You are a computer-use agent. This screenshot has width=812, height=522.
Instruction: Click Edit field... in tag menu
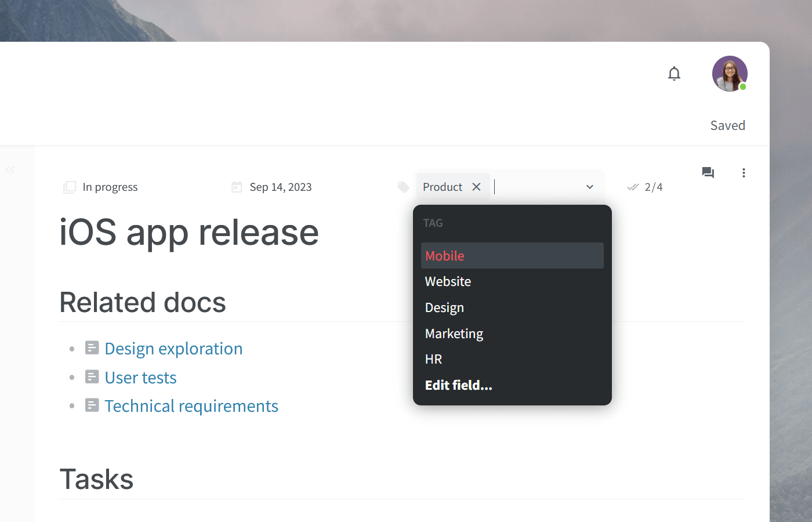coord(458,386)
